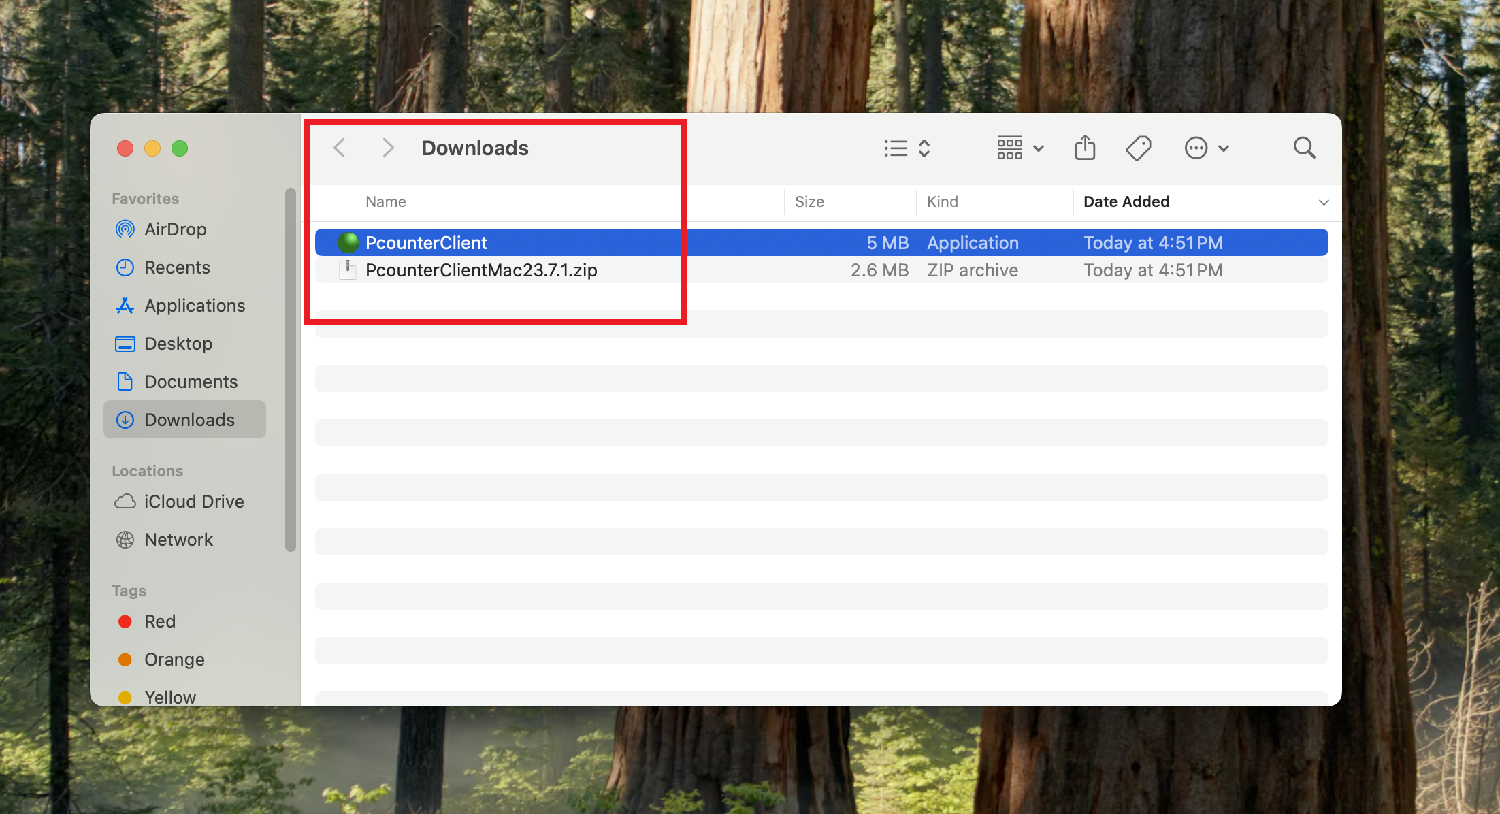Go to Applications in sidebar

click(194, 306)
